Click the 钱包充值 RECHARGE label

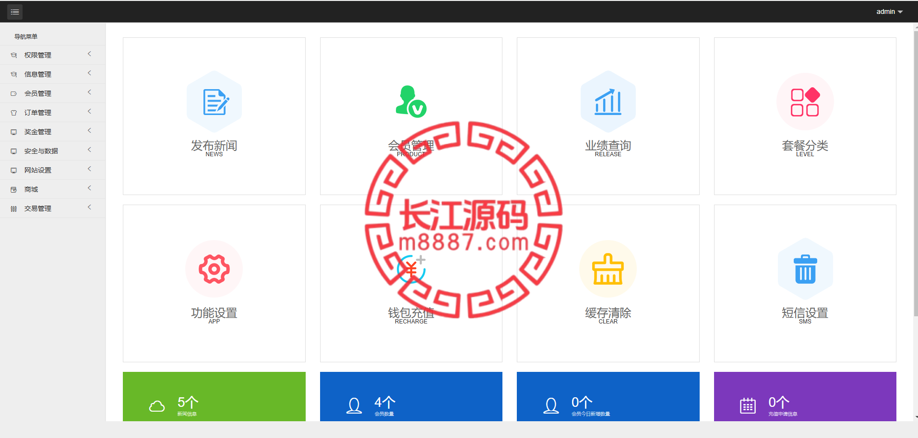[411, 315]
